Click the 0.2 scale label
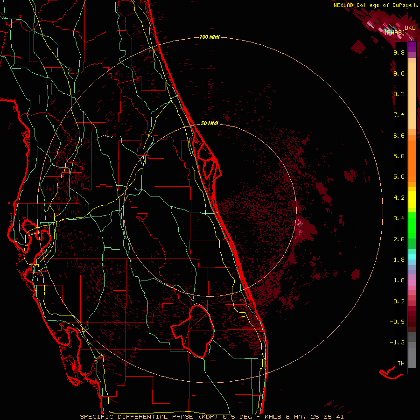This screenshot has width=420, height=420. [x=399, y=301]
